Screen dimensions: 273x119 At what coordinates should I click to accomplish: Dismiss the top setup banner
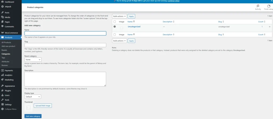pyautogui.click(x=272, y=1)
